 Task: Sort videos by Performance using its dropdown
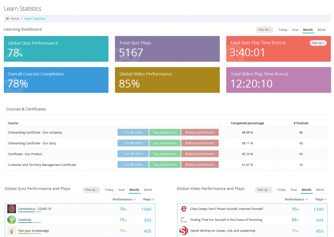(296, 199)
